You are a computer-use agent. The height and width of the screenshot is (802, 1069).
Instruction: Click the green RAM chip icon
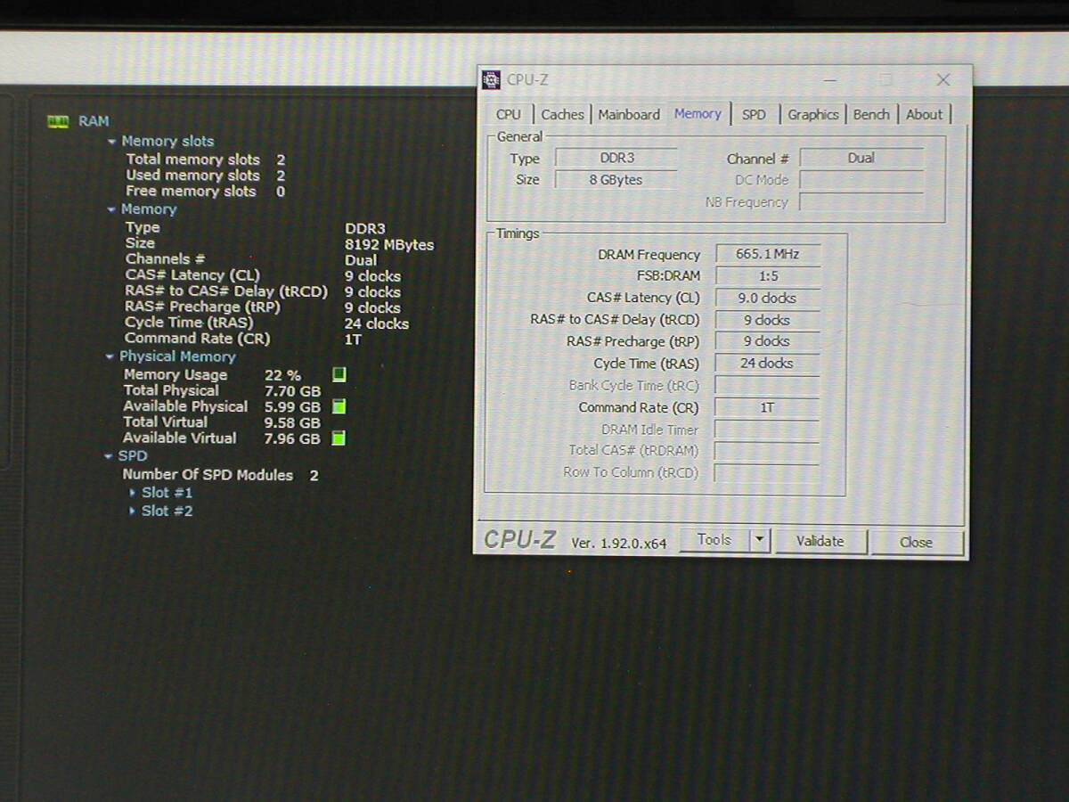click(58, 121)
